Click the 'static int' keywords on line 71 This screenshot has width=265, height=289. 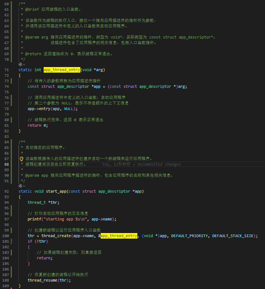(x=30, y=70)
